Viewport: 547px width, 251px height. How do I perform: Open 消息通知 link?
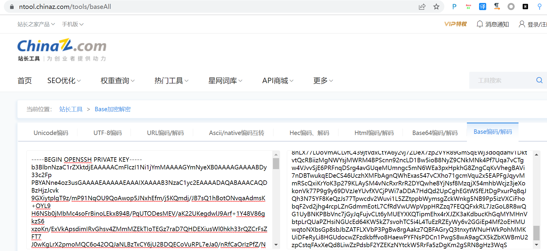coord(497,24)
